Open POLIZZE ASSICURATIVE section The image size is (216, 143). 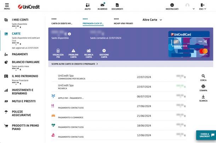click(x=22, y=113)
